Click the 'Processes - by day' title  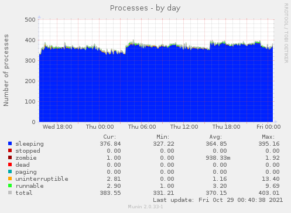click(145, 8)
